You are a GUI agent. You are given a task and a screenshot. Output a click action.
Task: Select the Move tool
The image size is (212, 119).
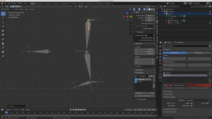click(x=3, y=22)
